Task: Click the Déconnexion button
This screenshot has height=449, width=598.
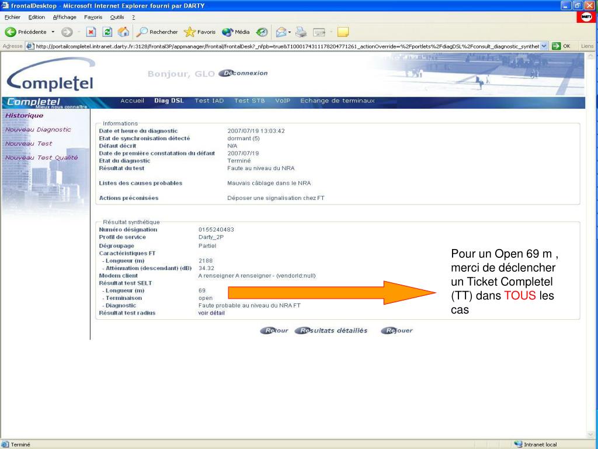Action: click(244, 73)
